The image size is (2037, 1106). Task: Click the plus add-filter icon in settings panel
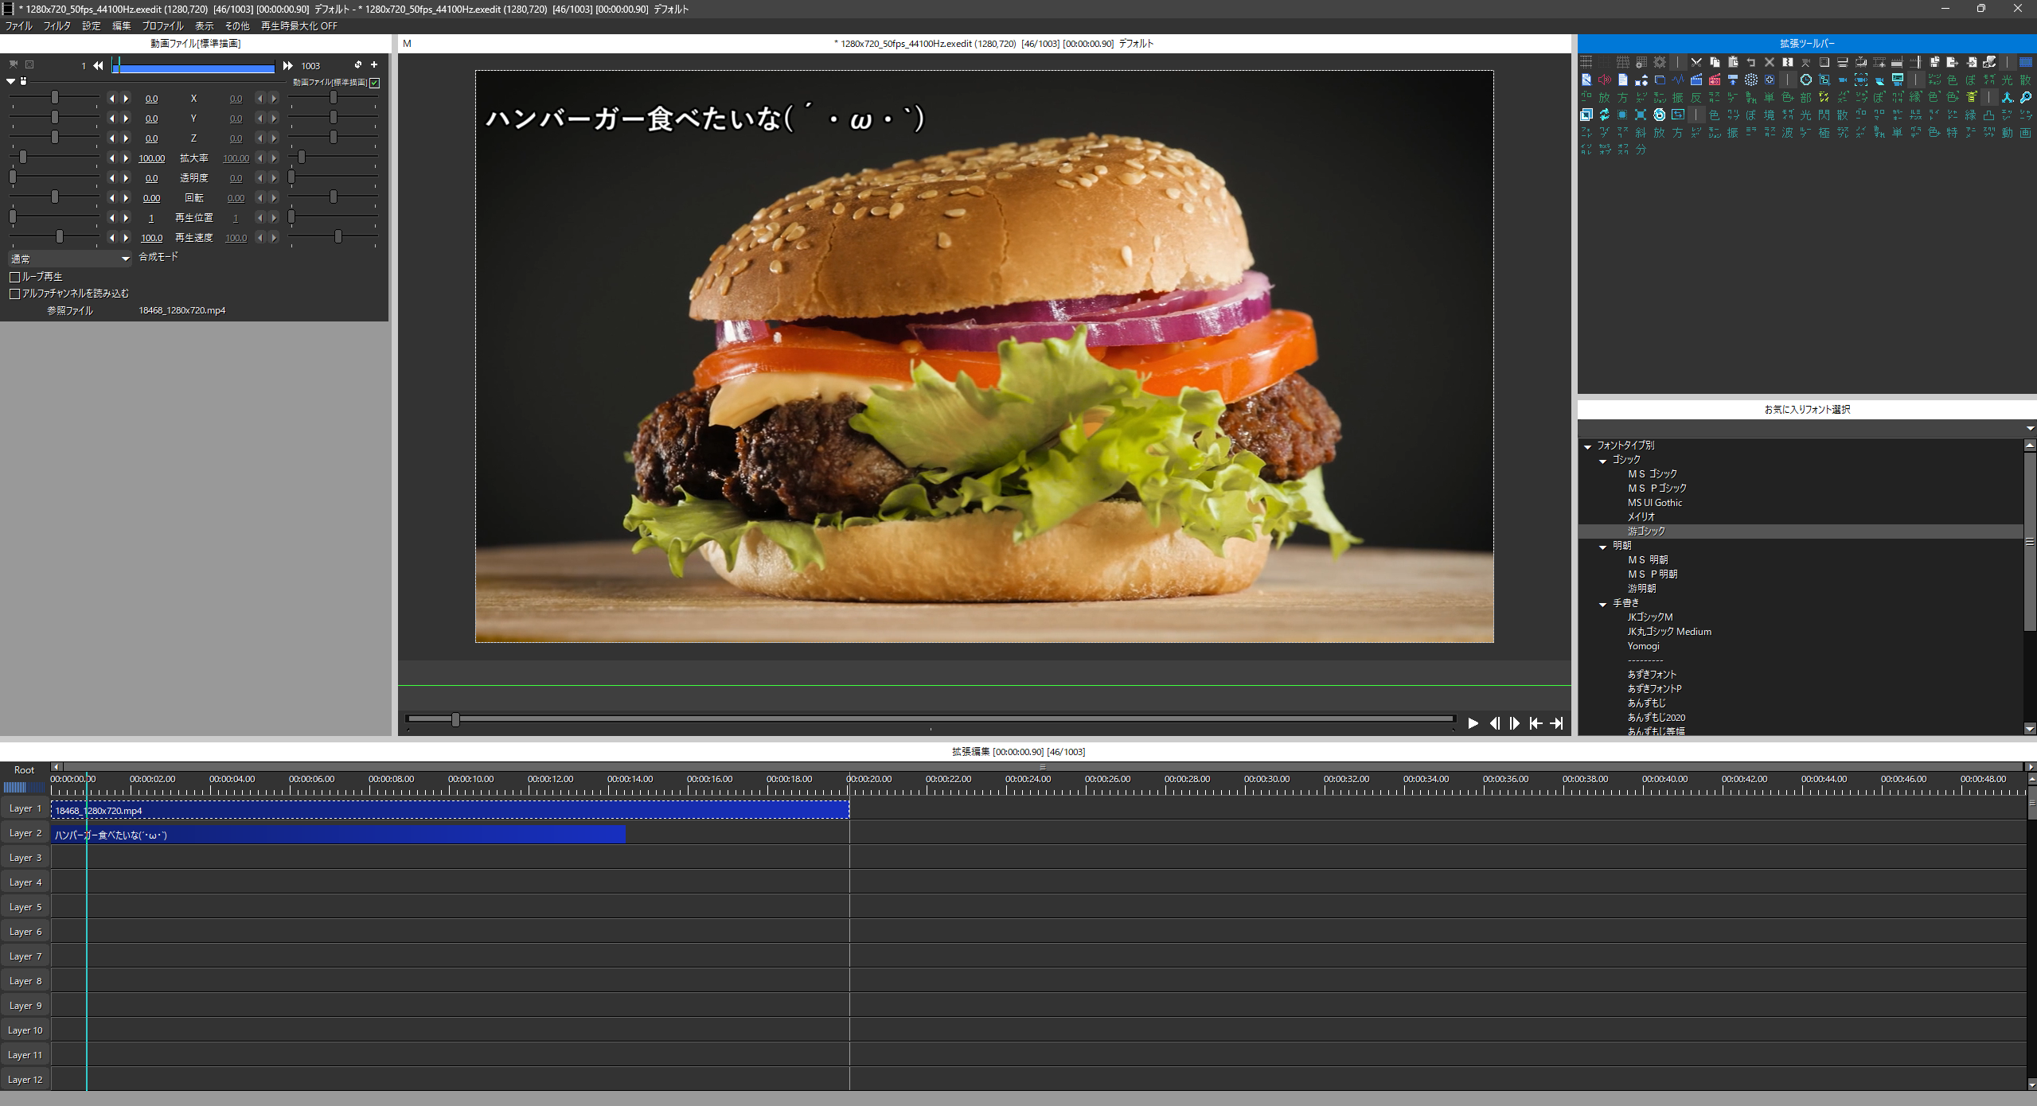(x=374, y=64)
